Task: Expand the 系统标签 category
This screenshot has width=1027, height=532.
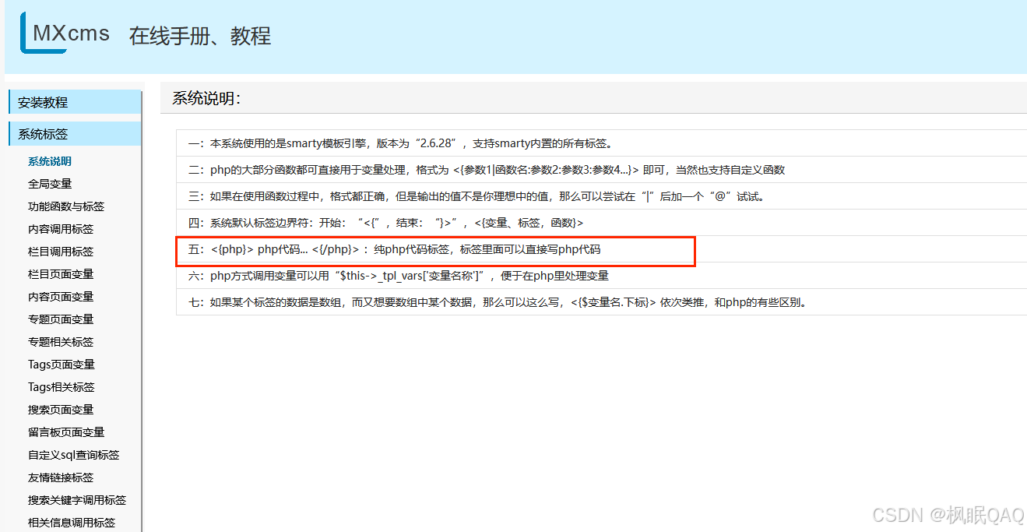Action: point(41,133)
